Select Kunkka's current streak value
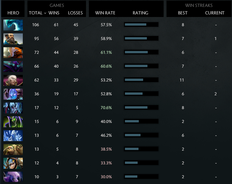The width and height of the screenshot is (232, 184). (216, 38)
